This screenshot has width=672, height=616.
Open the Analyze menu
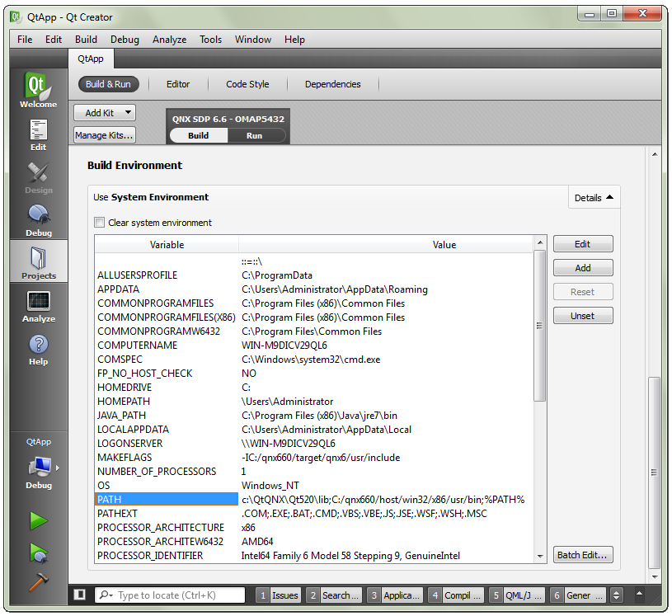click(169, 40)
